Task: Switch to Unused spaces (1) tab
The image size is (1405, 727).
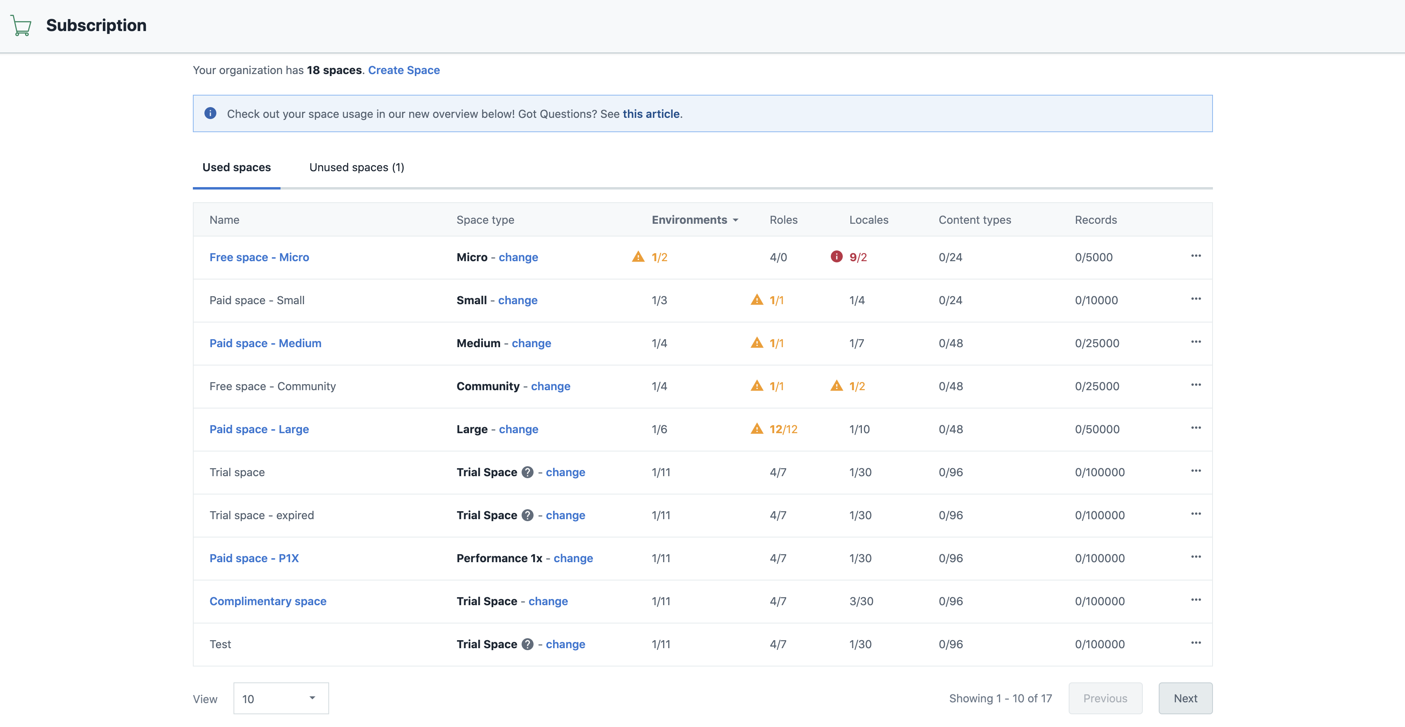Action: 356,167
